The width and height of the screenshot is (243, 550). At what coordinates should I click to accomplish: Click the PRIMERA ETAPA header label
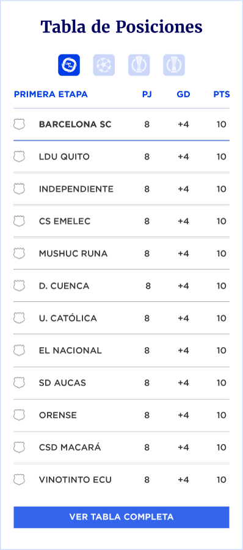coord(51,94)
